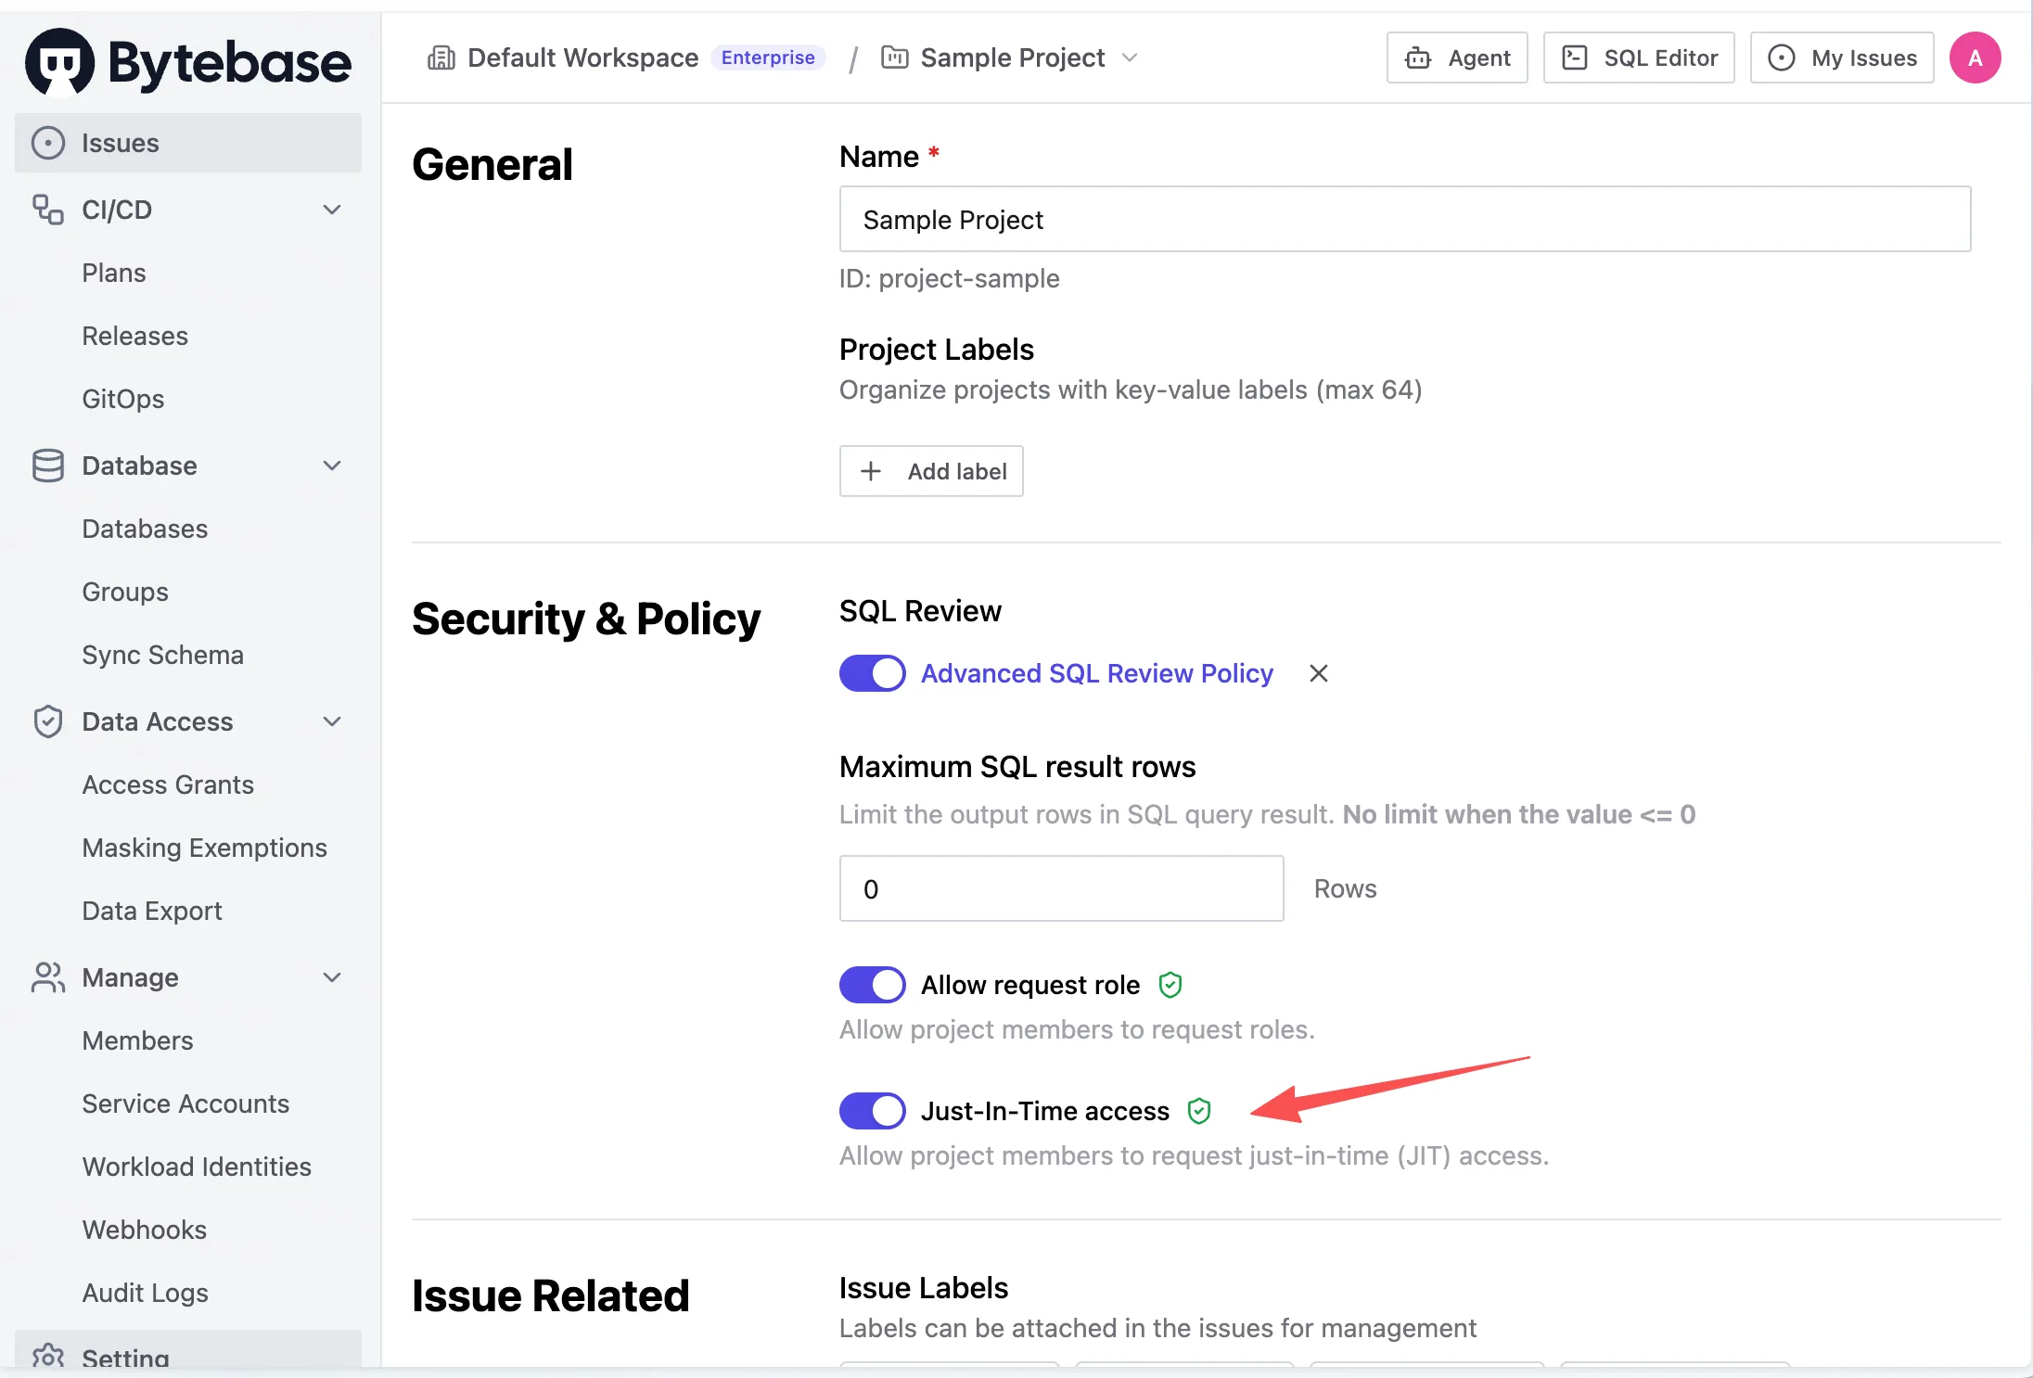Collapse the Manage sidebar section
This screenshot has width=2033, height=1378.
[x=332, y=977]
